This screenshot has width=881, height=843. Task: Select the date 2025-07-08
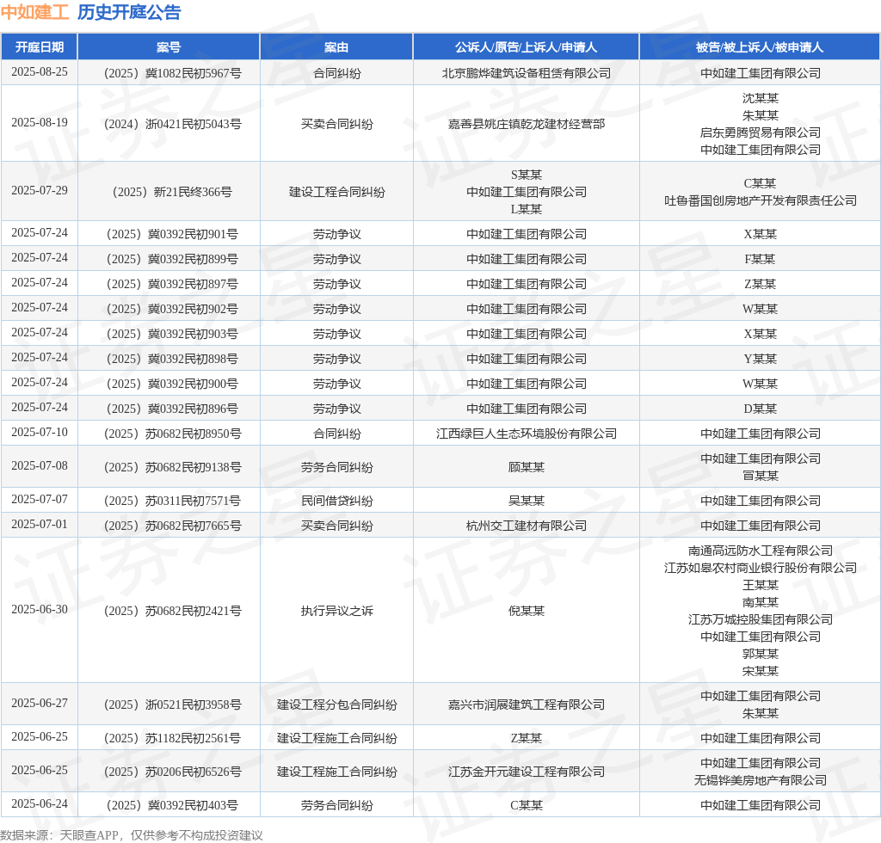tap(40, 465)
